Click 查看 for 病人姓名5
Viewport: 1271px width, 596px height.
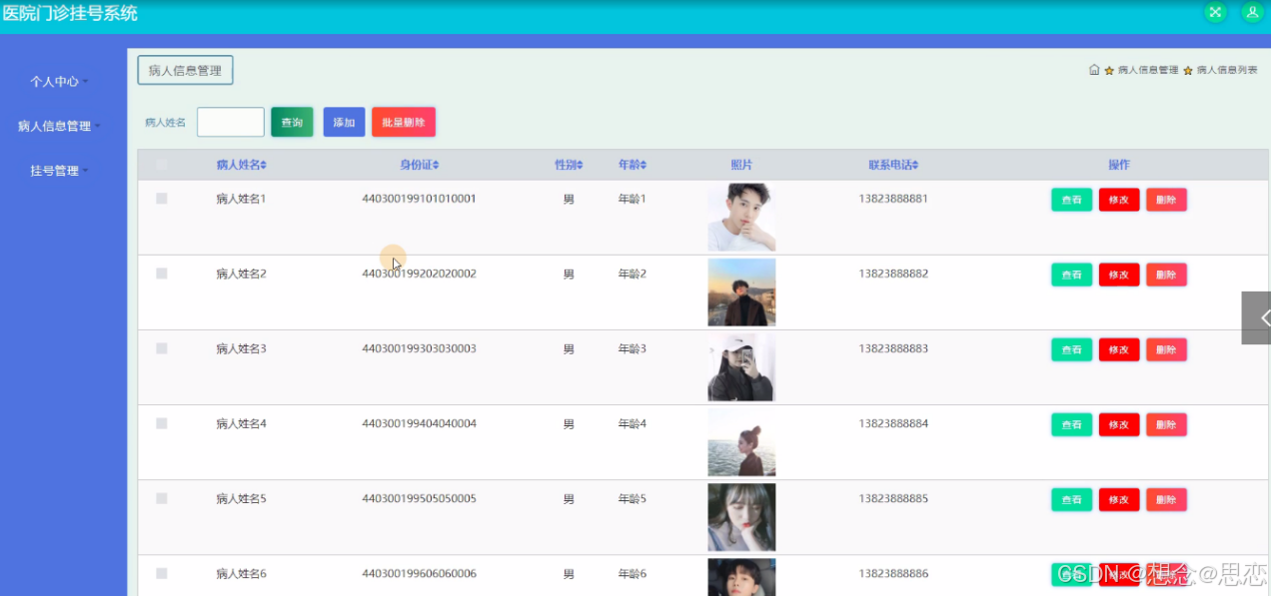pos(1071,499)
